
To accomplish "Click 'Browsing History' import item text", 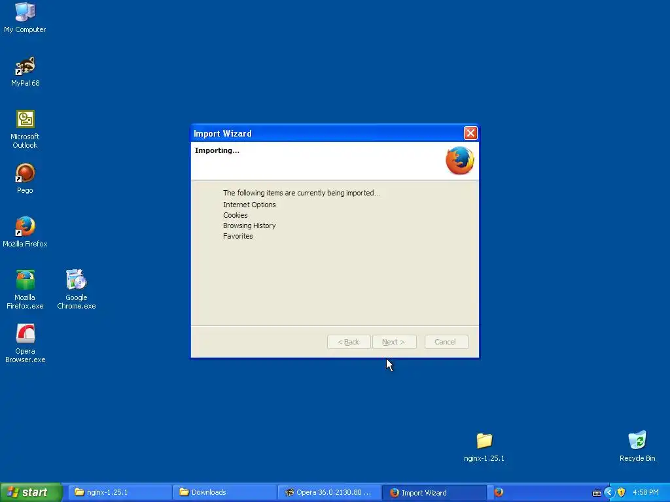I will click(x=249, y=226).
